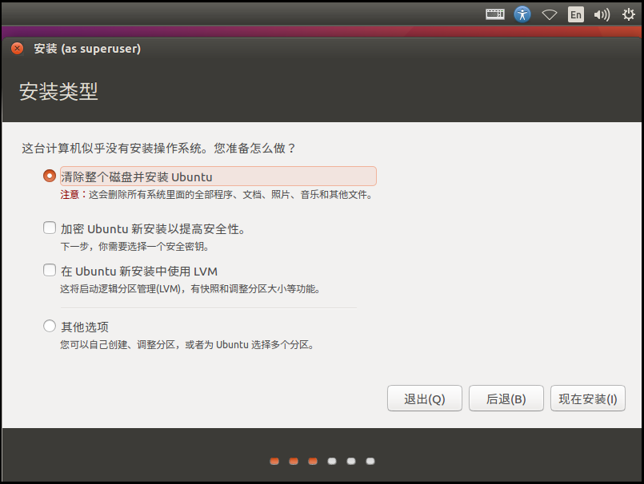Click the 安装类型 page heading
The height and width of the screenshot is (484, 644).
(x=58, y=92)
